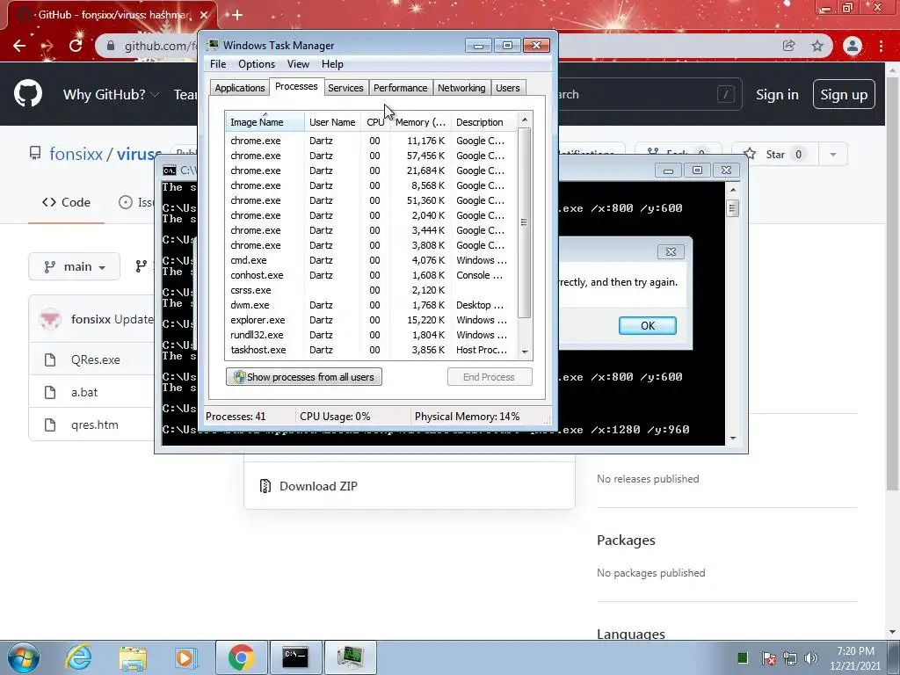Click Command Prompt scroll down arrow
The height and width of the screenshot is (675, 900).
(x=732, y=439)
